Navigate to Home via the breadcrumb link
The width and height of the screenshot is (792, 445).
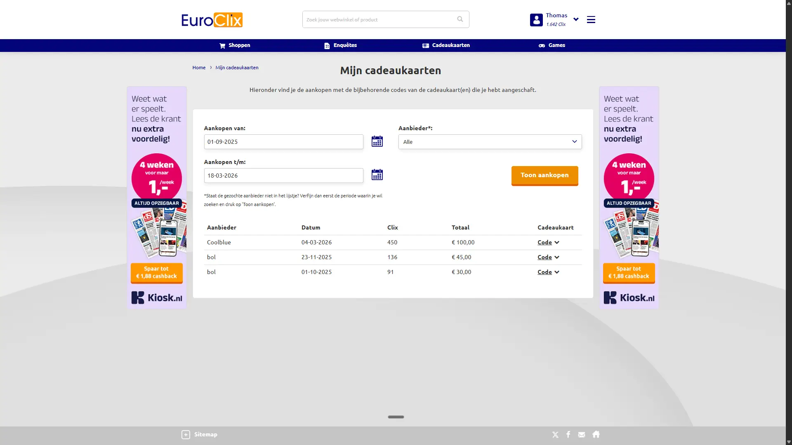click(198, 67)
